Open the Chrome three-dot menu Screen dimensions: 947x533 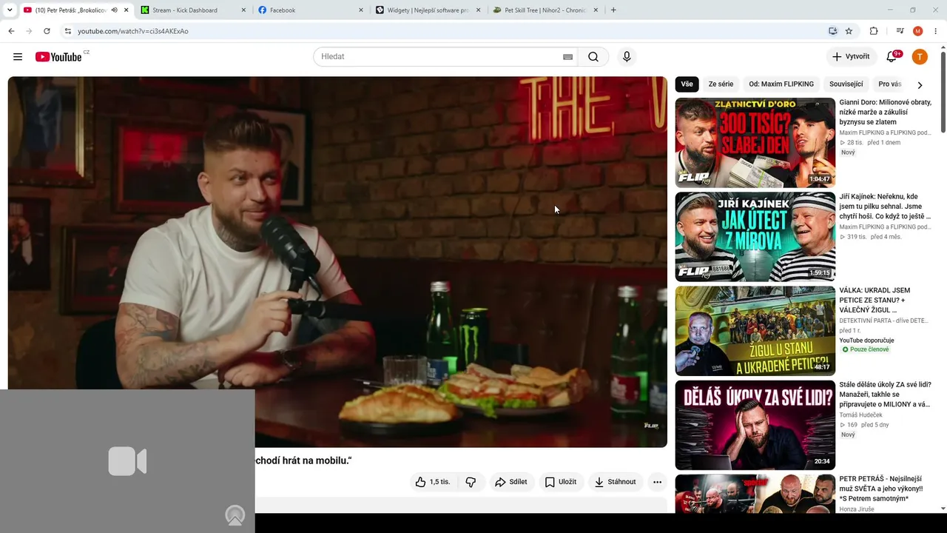tap(936, 31)
